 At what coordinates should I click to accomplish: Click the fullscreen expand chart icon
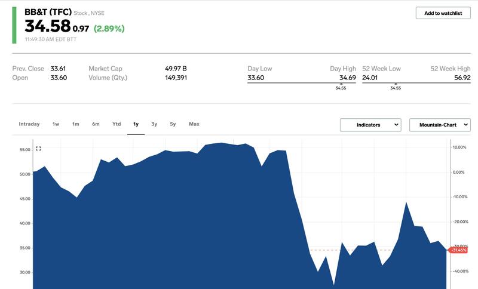(x=38, y=149)
